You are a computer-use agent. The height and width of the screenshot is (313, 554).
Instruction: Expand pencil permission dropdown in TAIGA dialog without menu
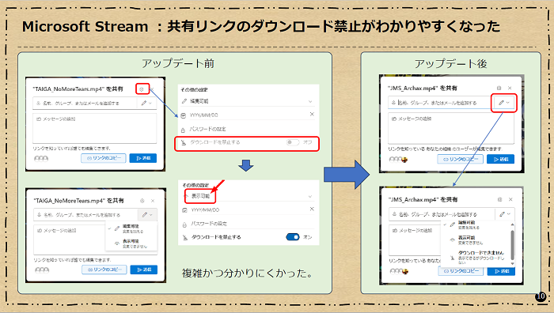146,103
